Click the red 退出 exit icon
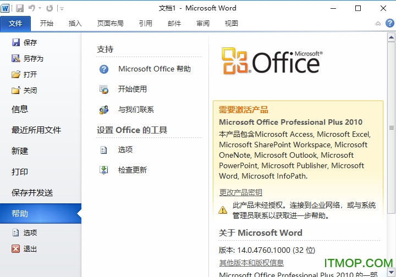The width and height of the screenshot is (396, 277). pos(15,249)
